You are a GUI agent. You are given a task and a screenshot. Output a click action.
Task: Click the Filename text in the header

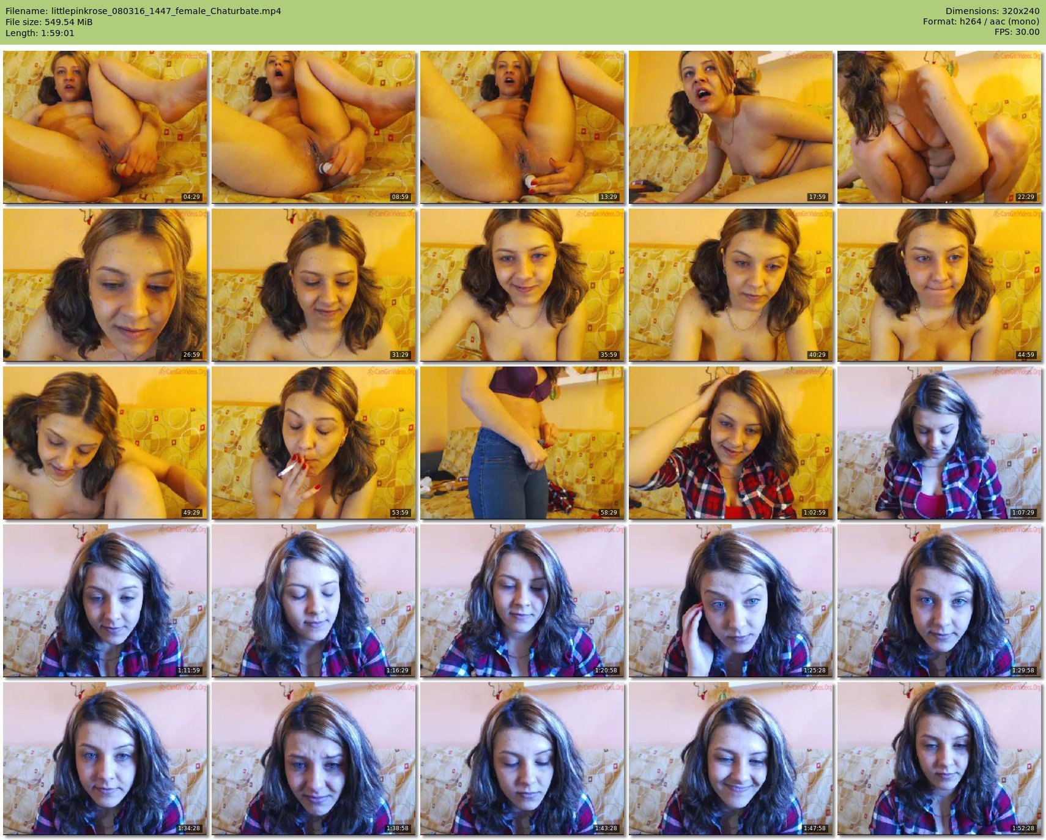[143, 11]
